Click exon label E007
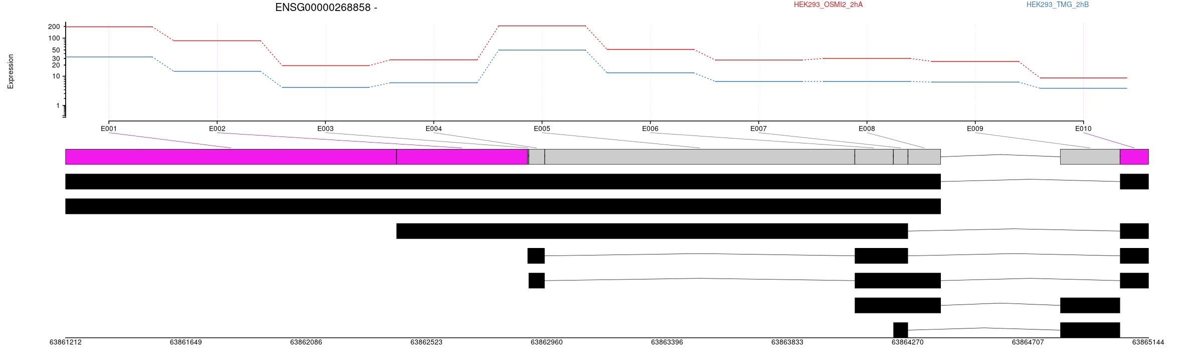The height and width of the screenshot is (350, 1203). coord(758,128)
